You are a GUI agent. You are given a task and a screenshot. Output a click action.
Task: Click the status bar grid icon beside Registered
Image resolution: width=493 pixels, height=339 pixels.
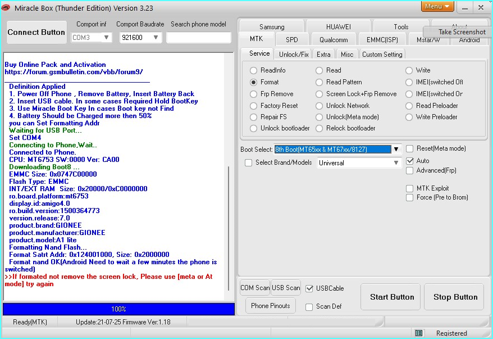coord(418,333)
